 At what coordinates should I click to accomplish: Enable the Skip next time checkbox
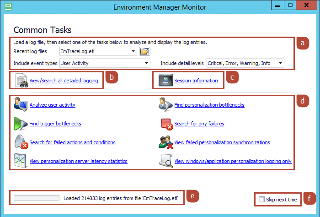click(x=261, y=200)
